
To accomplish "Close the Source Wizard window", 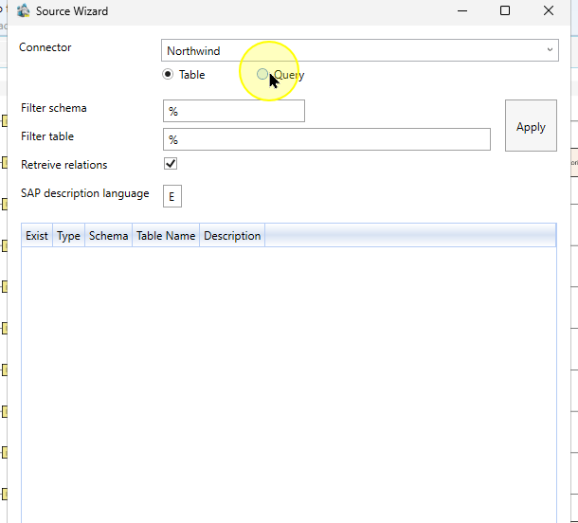I will pos(549,10).
